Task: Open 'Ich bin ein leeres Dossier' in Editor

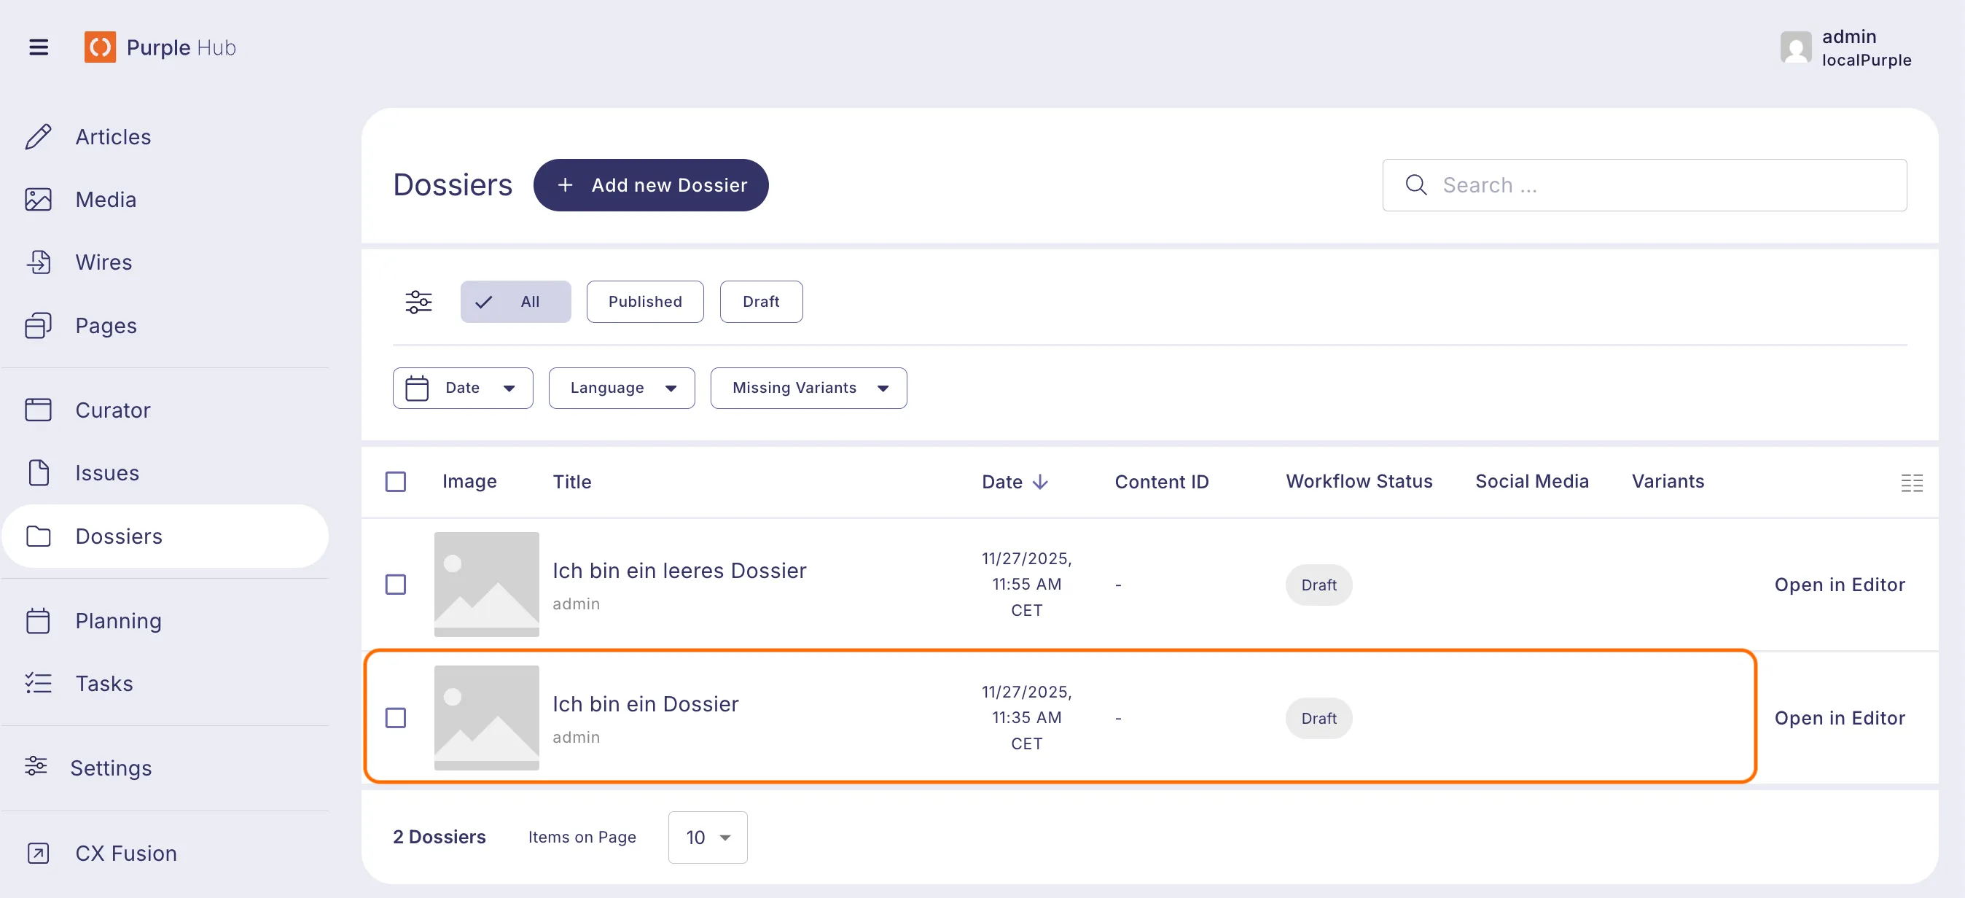Action: pyautogui.click(x=1839, y=585)
